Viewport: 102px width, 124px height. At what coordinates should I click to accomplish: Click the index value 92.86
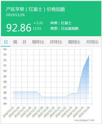pyautogui.click(x=19, y=28)
